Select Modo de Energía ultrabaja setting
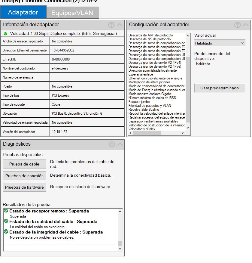 [x=157, y=90]
